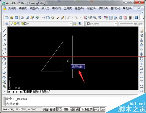This screenshot has width=146, height=113.
Task: Click the Zoom Realtime magnifier icon
Action: tap(90, 18)
